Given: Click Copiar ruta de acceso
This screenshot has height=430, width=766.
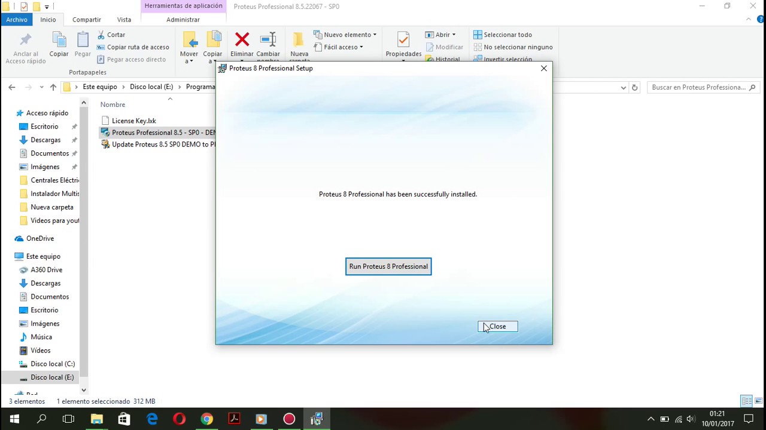Looking at the screenshot, I should 133,47.
